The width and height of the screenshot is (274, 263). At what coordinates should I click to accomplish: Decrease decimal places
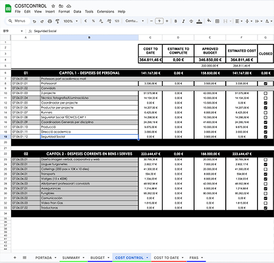pyautogui.click(x=101, y=21)
